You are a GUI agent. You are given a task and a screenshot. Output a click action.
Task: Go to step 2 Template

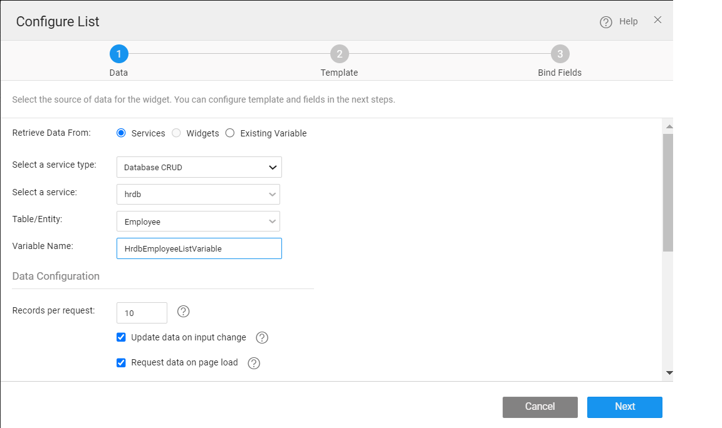339,54
